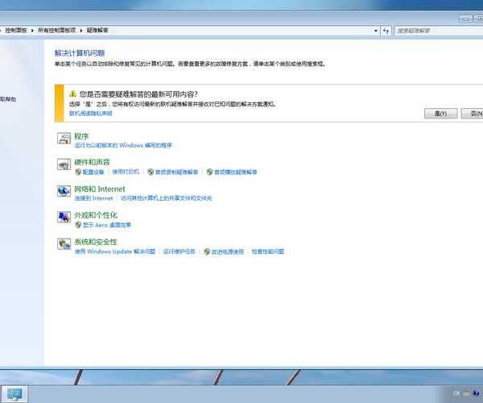
Task: Open the 音频录制疑难解答 link
Action: point(176,172)
